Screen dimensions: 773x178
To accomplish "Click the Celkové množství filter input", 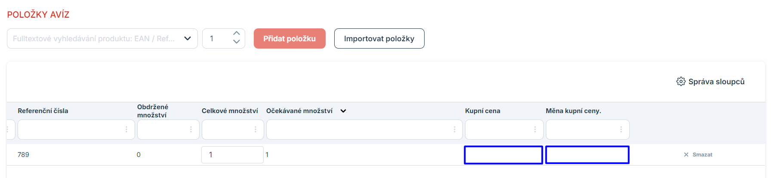I will [228, 129].
